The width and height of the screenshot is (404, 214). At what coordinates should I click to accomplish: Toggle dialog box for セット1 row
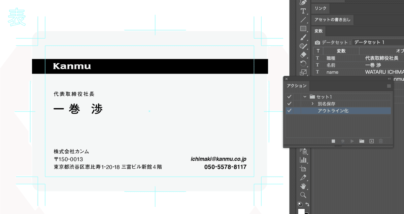click(x=297, y=97)
